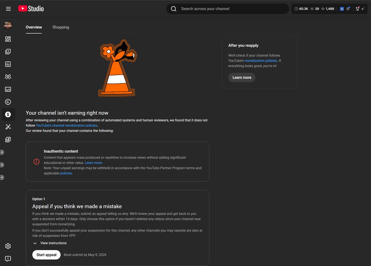
Task: Click the Start appeal button
Action: [46, 255]
